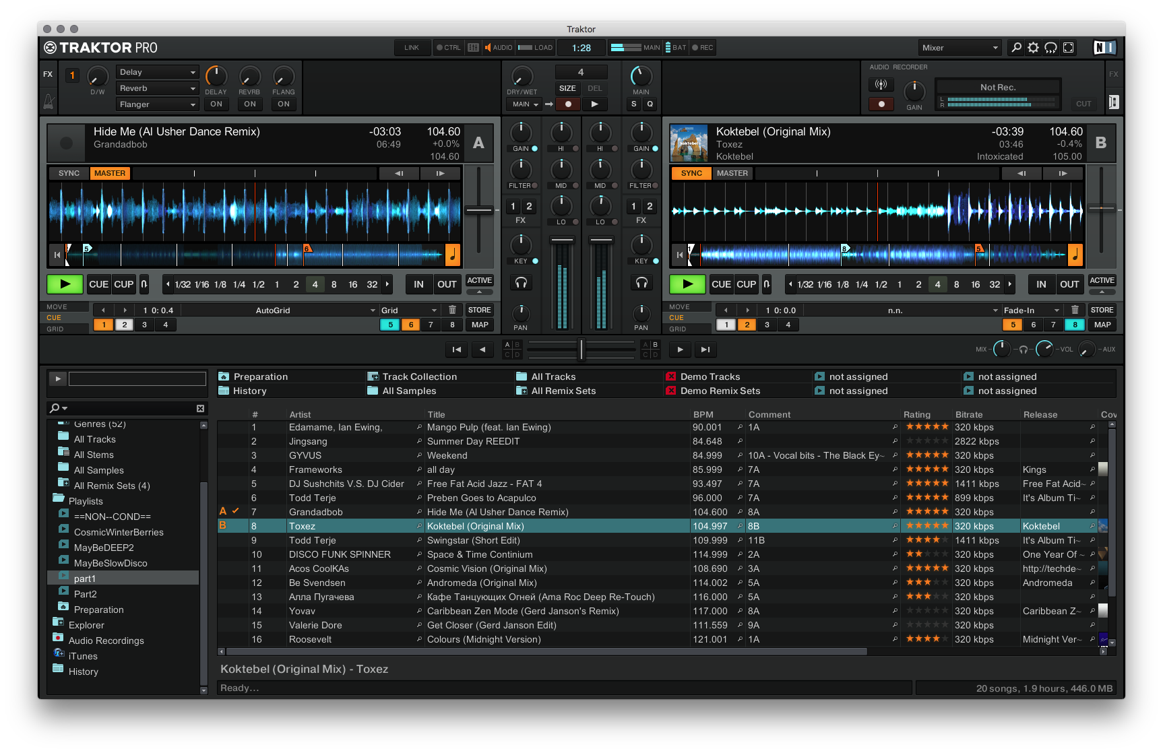Screen dimensions: 1163x753
Task: Open the Mixer layout dropdown
Action: tap(960, 48)
